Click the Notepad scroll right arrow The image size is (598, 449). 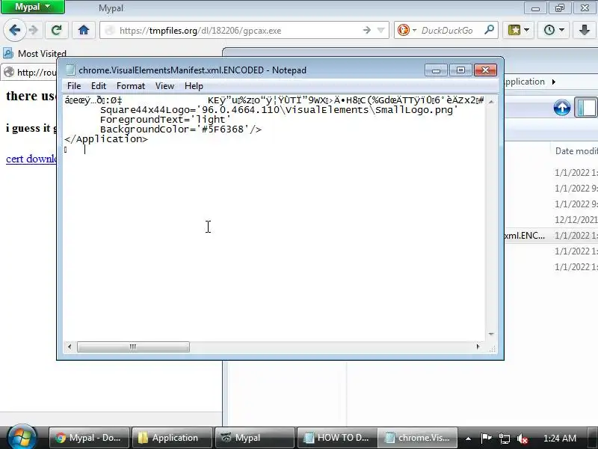[478, 346]
